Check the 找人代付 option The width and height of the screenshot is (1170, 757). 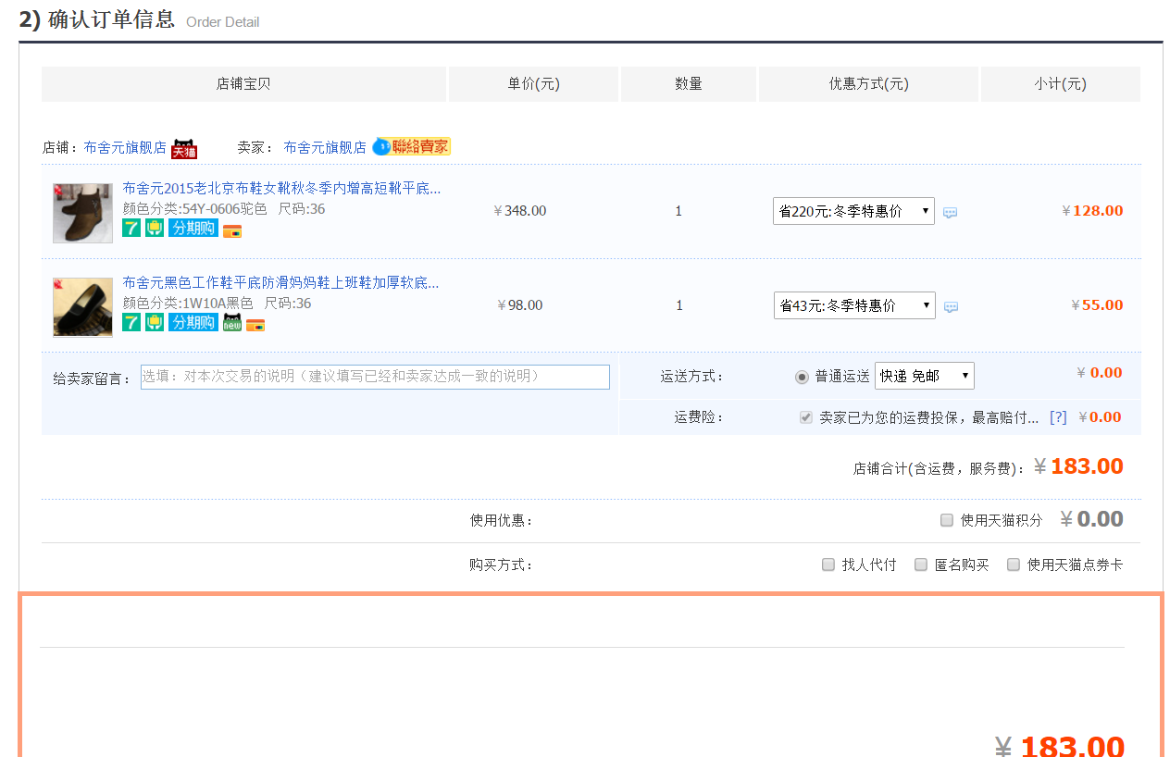click(x=828, y=565)
